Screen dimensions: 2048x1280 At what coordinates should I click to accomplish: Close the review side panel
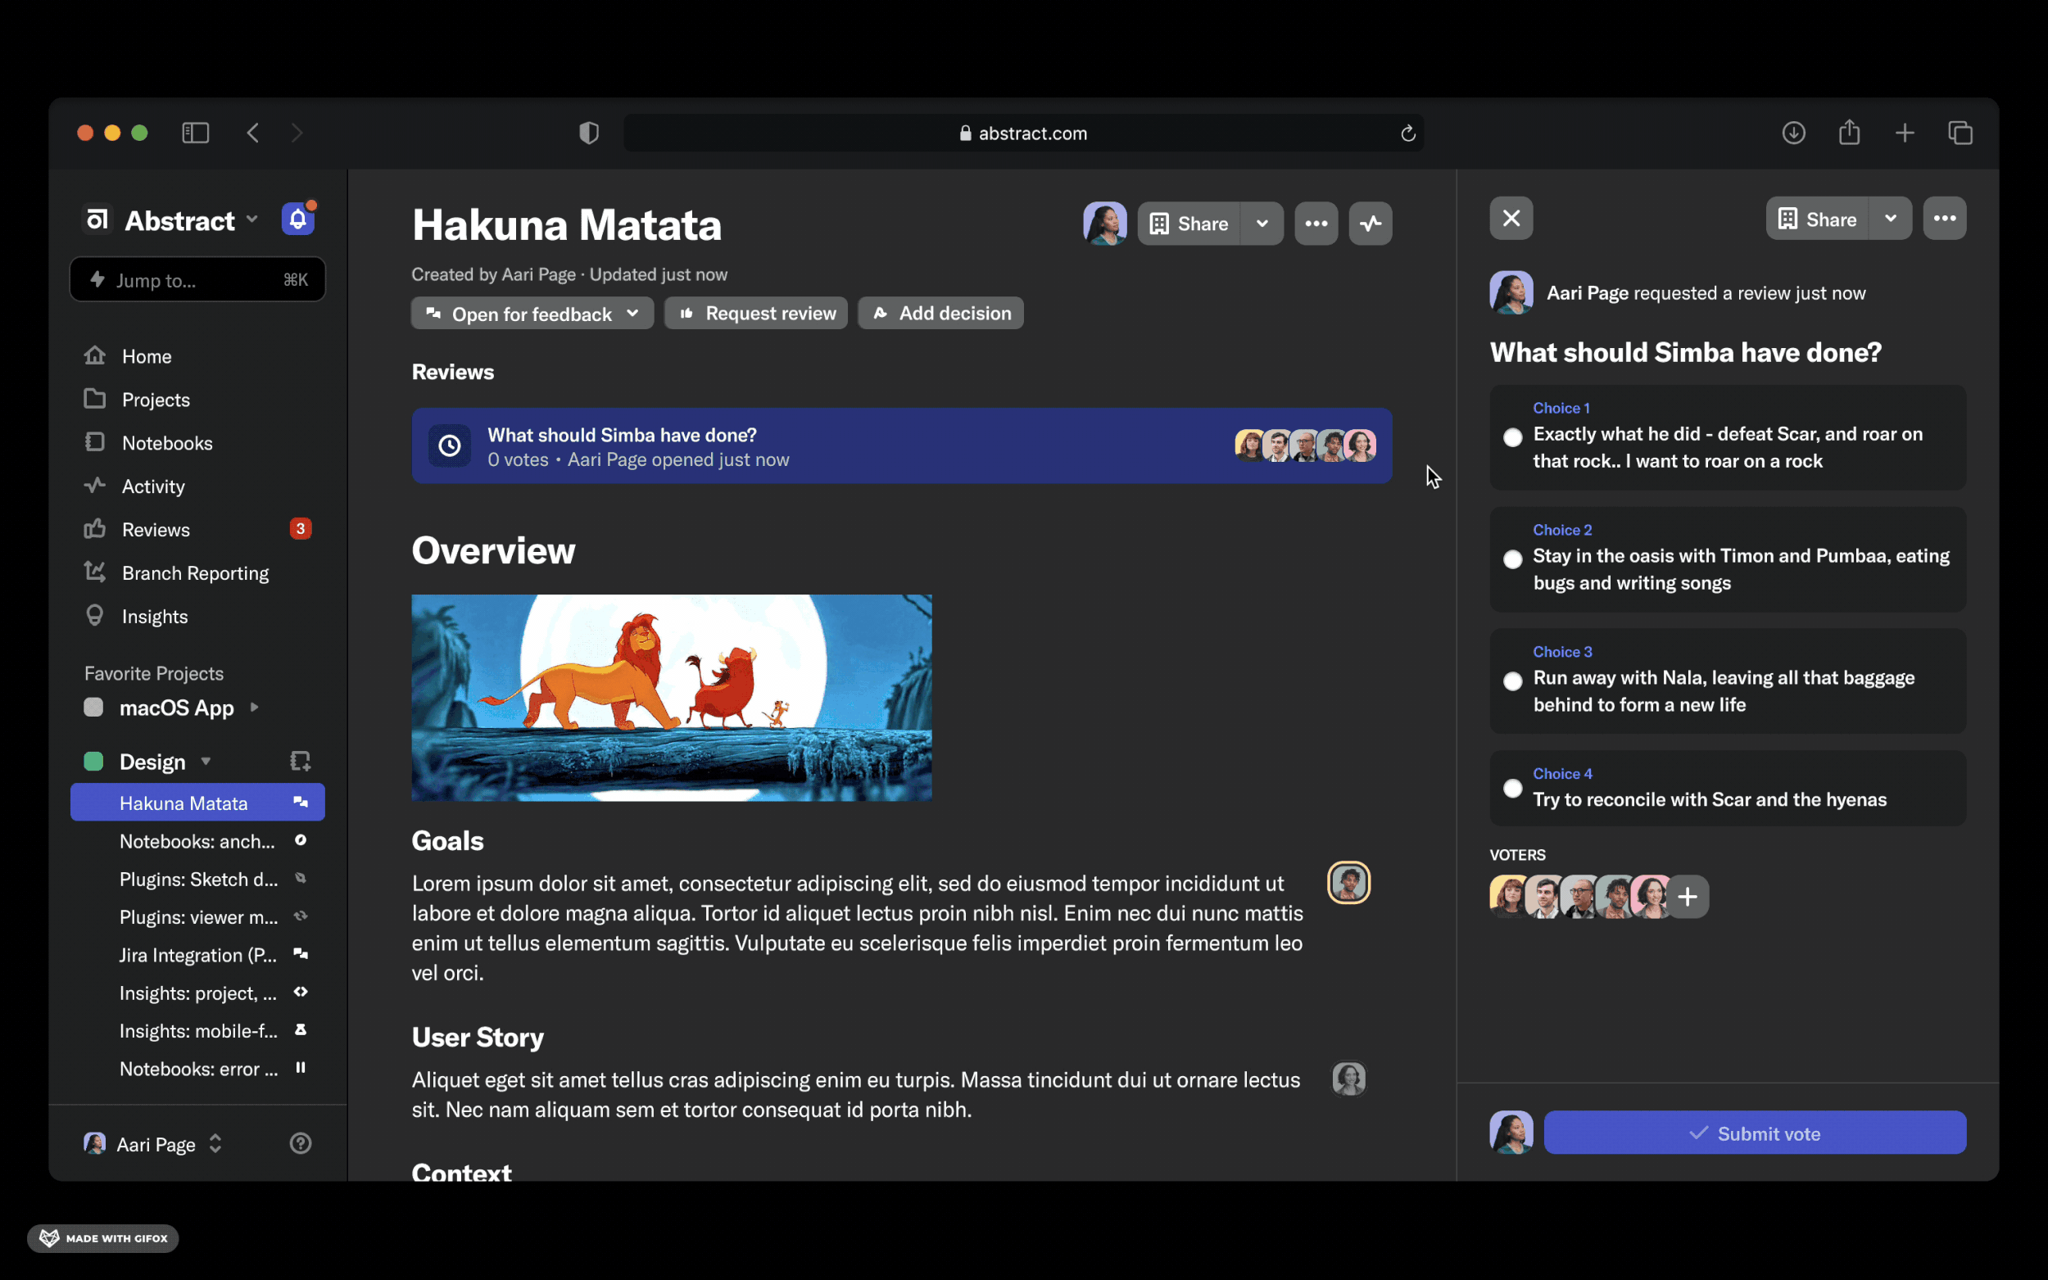click(x=1511, y=219)
